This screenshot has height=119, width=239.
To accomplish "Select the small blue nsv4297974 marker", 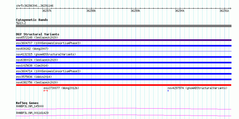I will (x=168, y=91).
